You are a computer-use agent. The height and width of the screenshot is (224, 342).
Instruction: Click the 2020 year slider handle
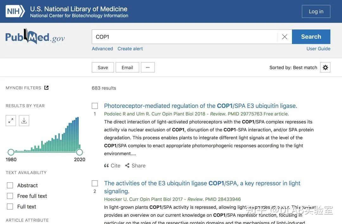(x=79, y=152)
